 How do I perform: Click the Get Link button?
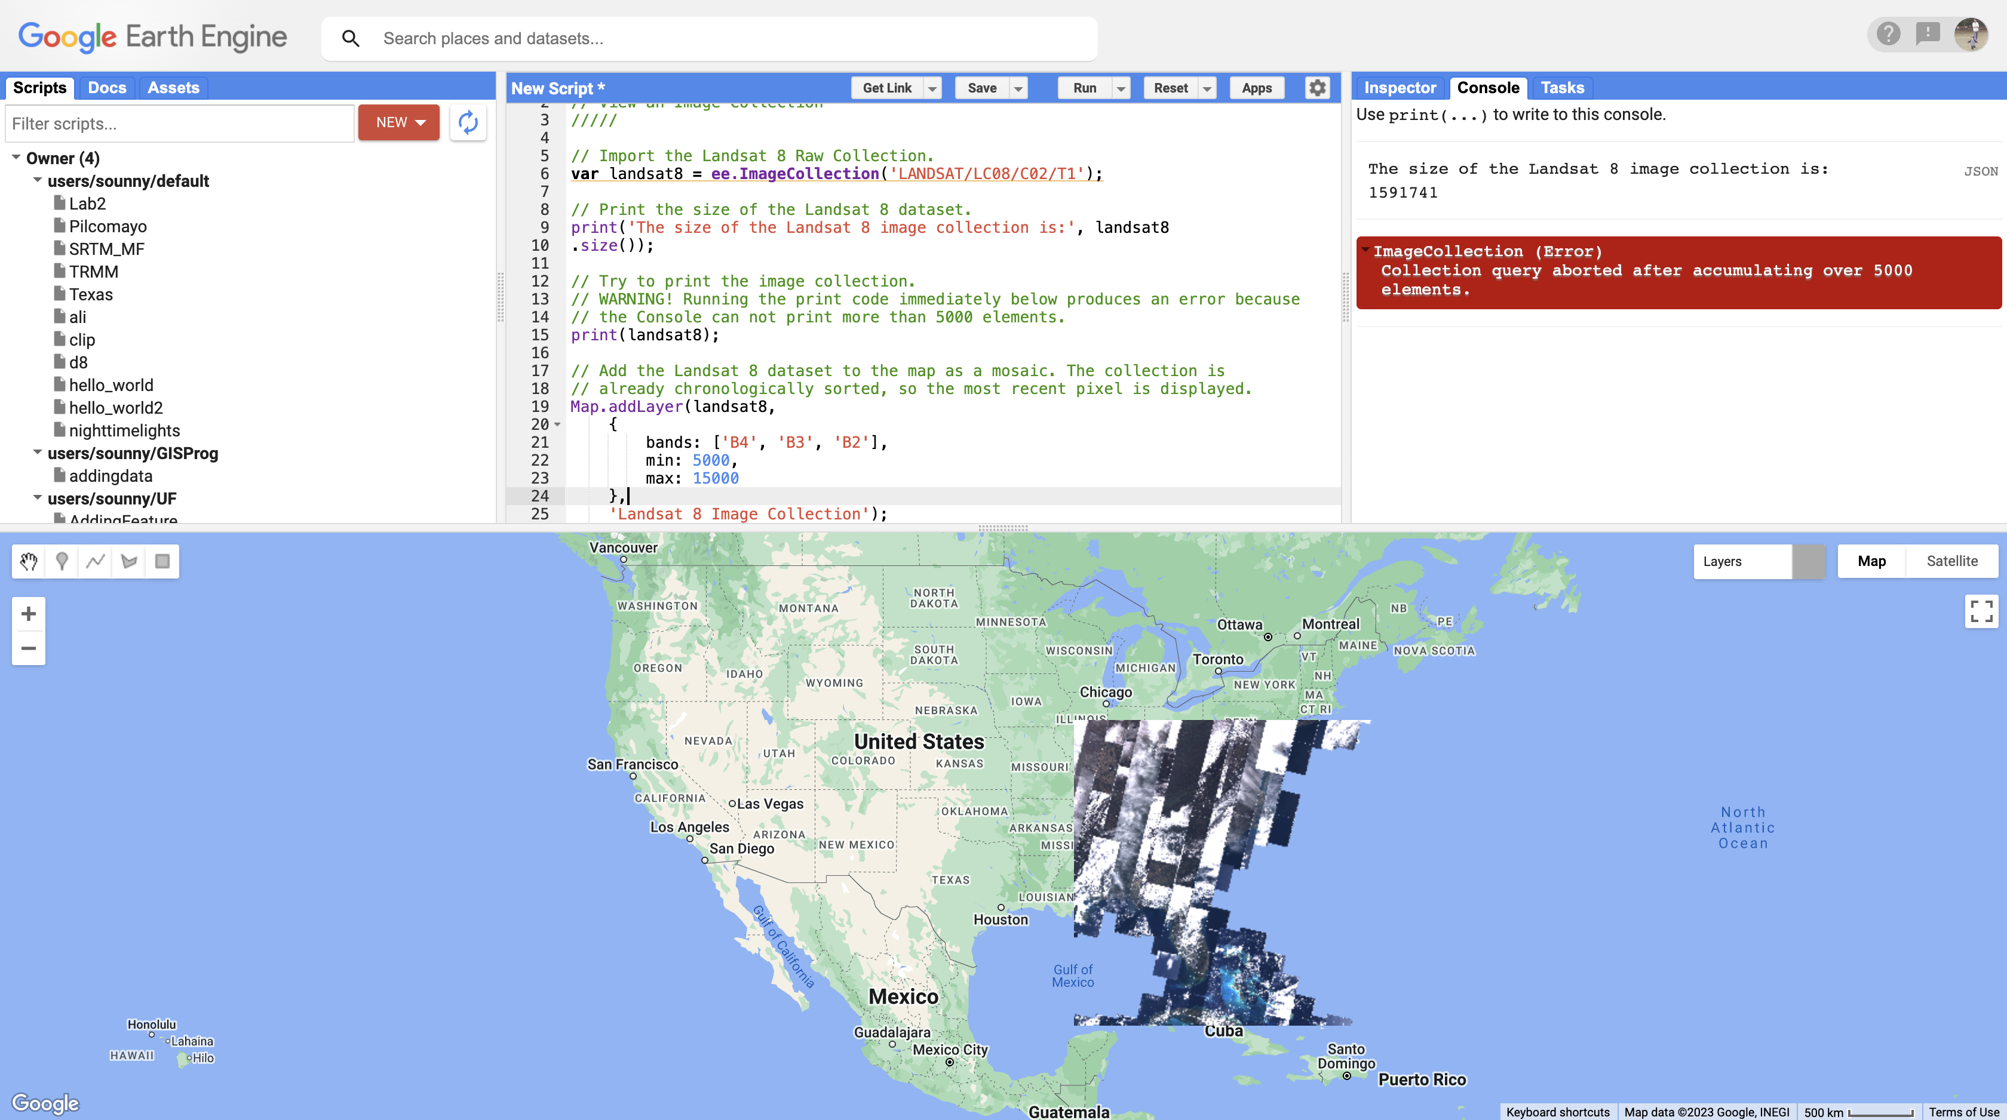(x=886, y=88)
